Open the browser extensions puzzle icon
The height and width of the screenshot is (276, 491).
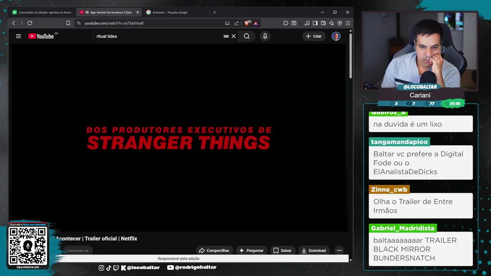tap(286, 23)
